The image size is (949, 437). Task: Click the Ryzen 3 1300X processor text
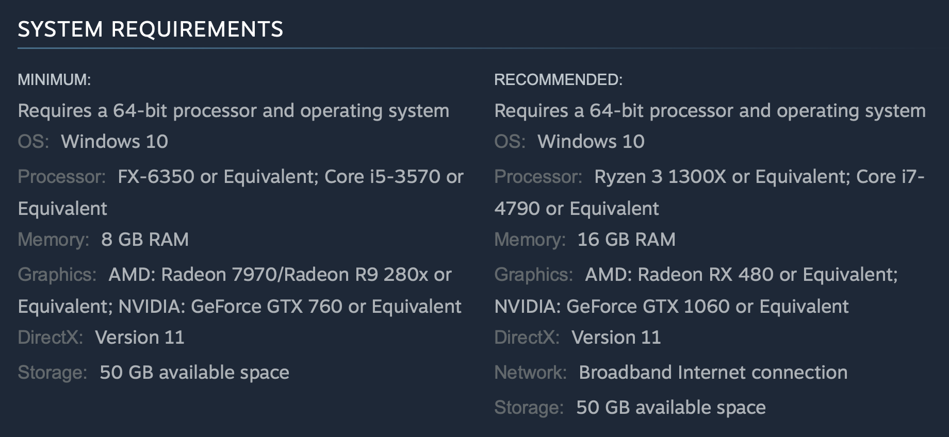[x=660, y=177]
